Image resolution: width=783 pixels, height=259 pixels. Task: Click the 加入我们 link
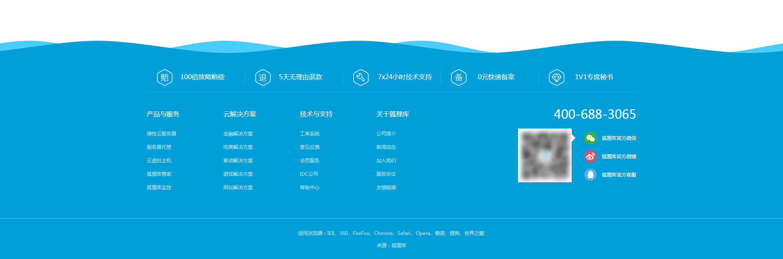386,161
